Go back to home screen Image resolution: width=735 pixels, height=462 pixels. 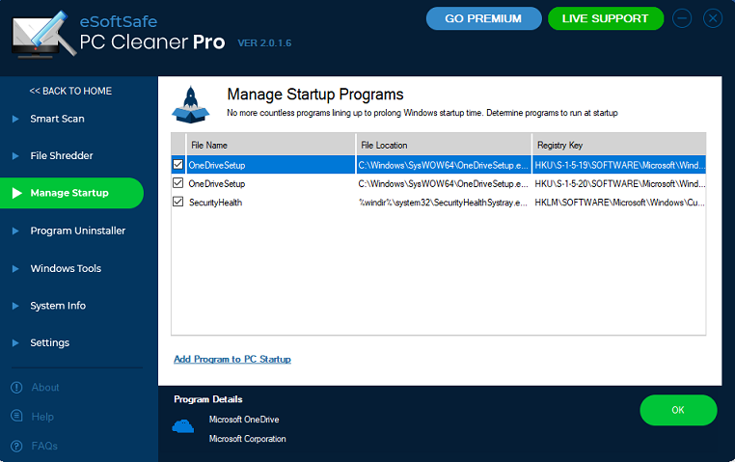[x=70, y=92]
